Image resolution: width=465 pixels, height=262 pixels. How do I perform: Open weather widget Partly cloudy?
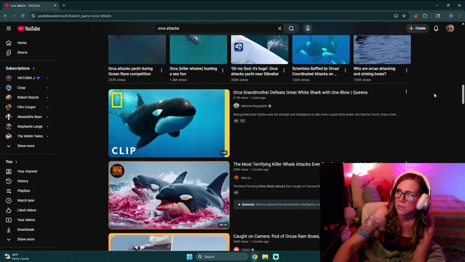click(17, 257)
